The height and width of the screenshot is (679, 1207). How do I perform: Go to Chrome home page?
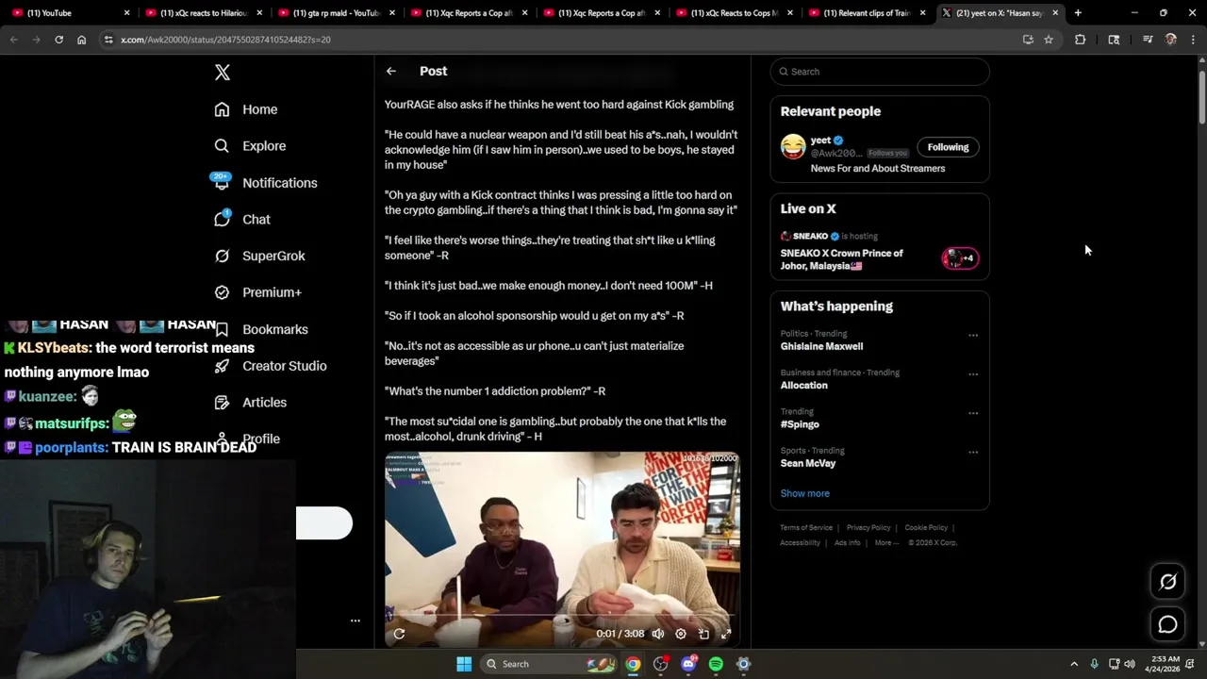pos(81,40)
